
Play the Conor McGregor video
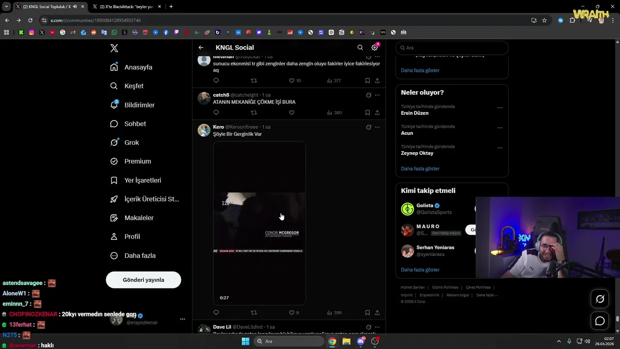click(259, 223)
